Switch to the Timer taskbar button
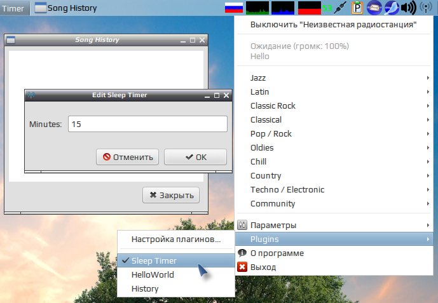This screenshot has height=303, width=438. coord(15,8)
